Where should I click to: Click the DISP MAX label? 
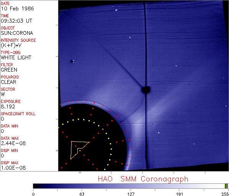pyautogui.click(x=10, y=163)
